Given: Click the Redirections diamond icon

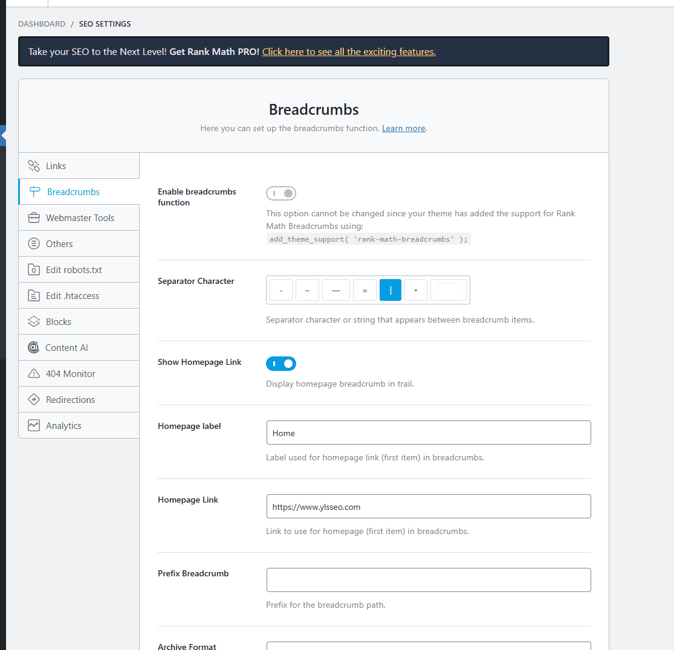Looking at the screenshot, I should click(x=34, y=400).
